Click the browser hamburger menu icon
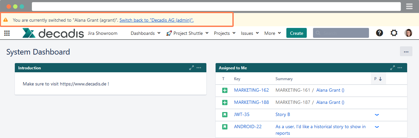 point(409,6)
